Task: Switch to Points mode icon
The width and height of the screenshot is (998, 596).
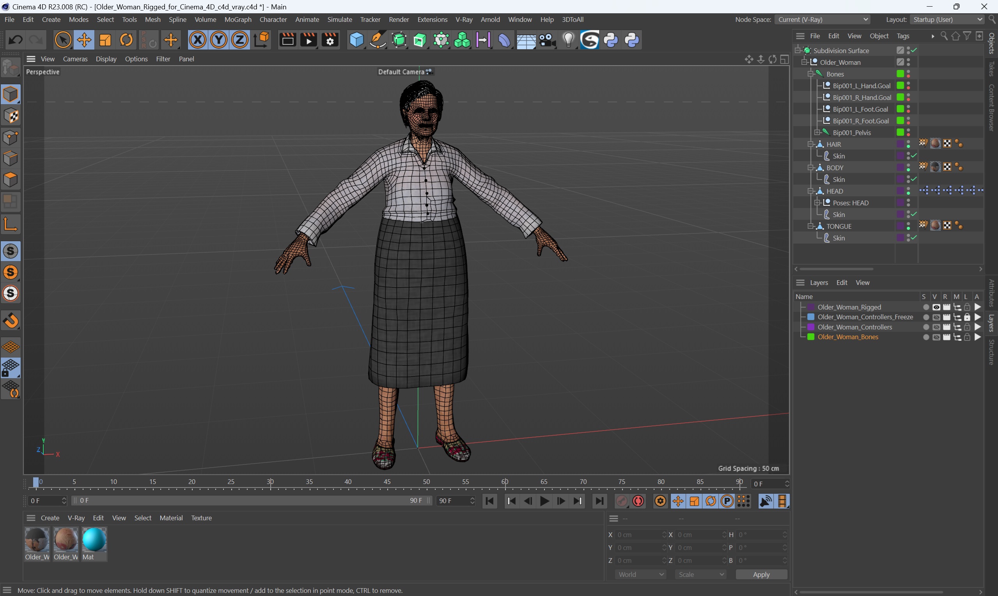Action: coord(11,137)
